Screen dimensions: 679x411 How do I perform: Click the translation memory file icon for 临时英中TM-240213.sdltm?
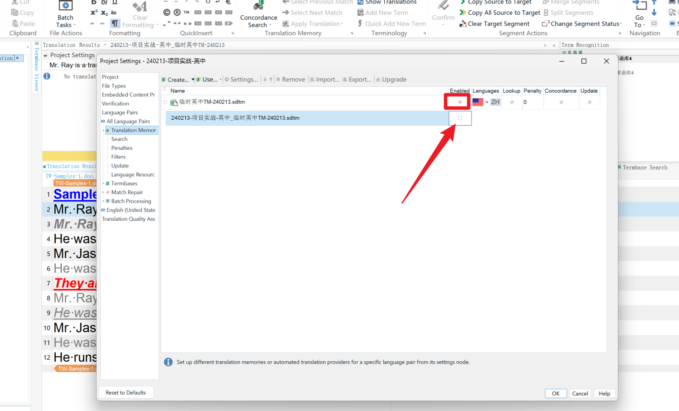pos(174,103)
